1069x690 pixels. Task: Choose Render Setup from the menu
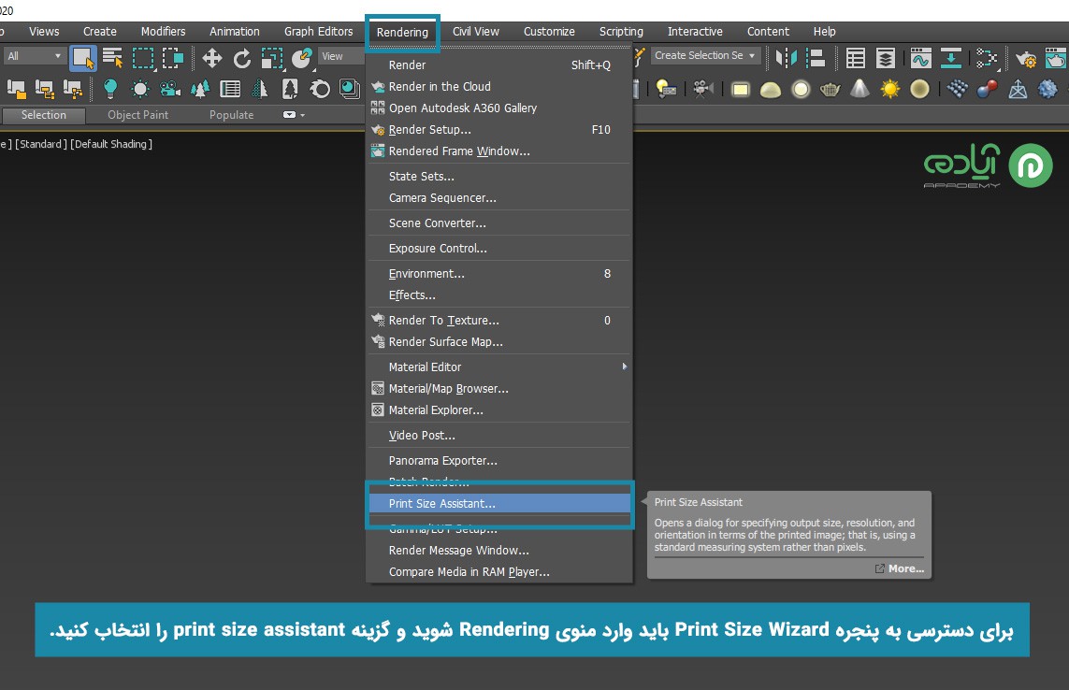click(x=499, y=130)
